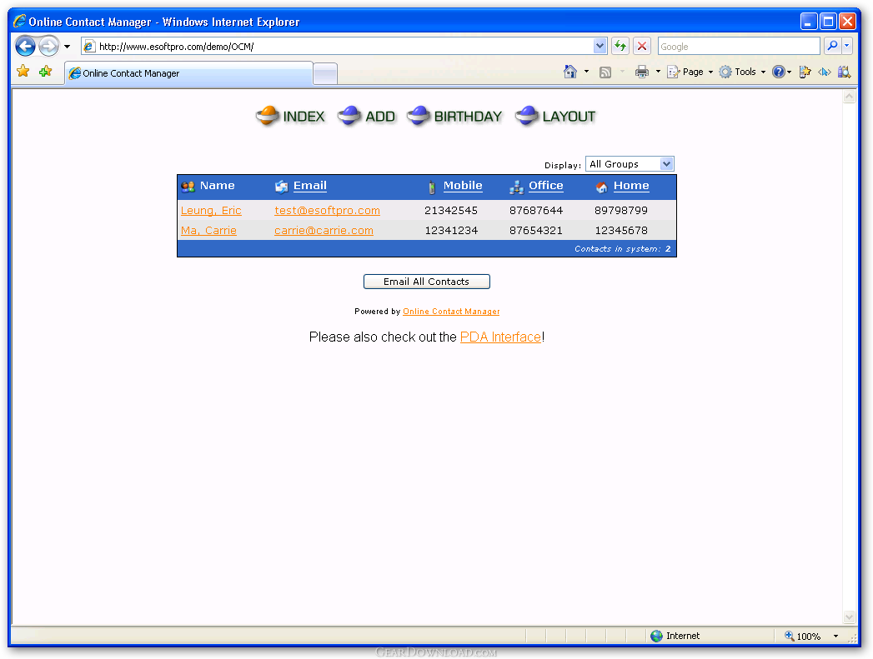The width and height of the screenshot is (873, 659).
Task: Sort contacts by Mobile column header
Action: pos(463,186)
